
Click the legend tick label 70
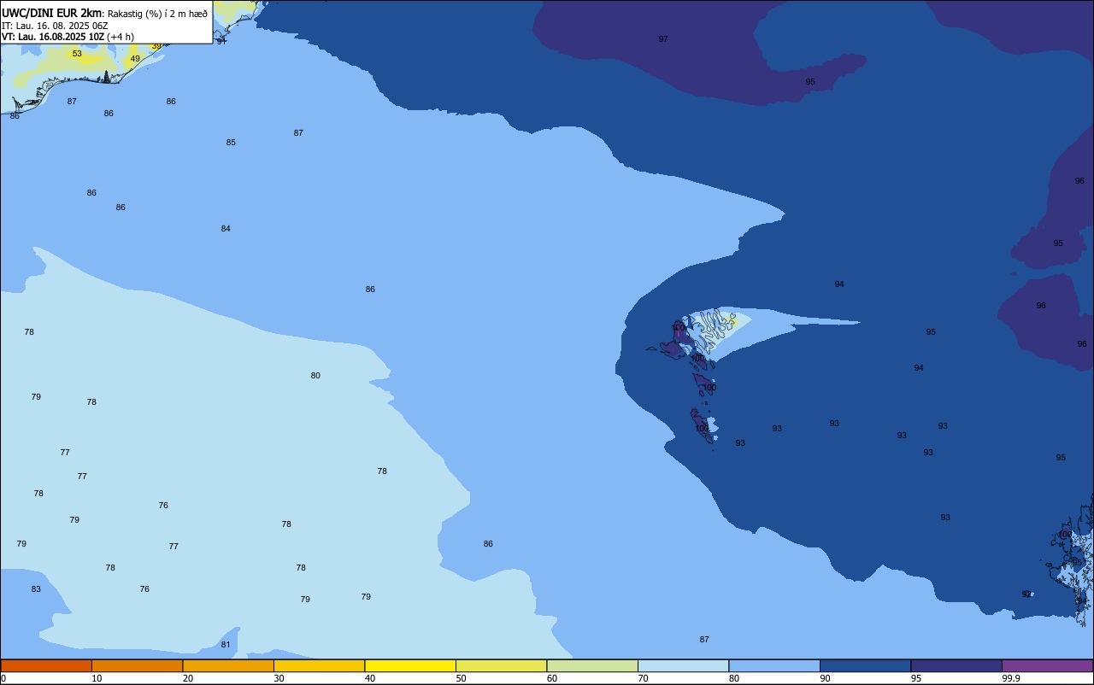643,678
